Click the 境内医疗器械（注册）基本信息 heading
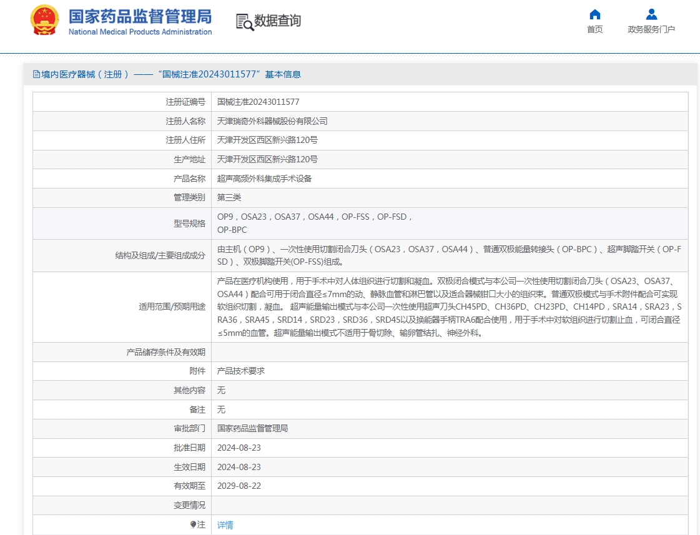 click(171, 74)
